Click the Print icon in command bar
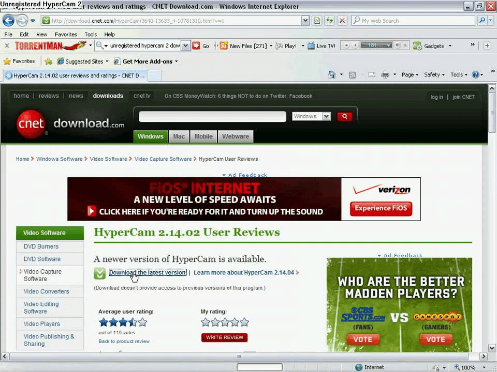Image resolution: width=497 pixels, height=372 pixels. click(x=385, y=74)
